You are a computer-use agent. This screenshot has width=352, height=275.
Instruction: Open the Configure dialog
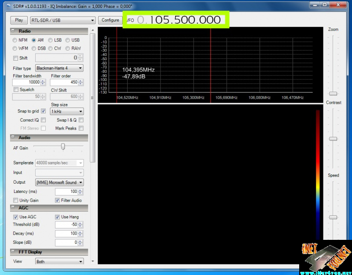(x=110, y=20)
